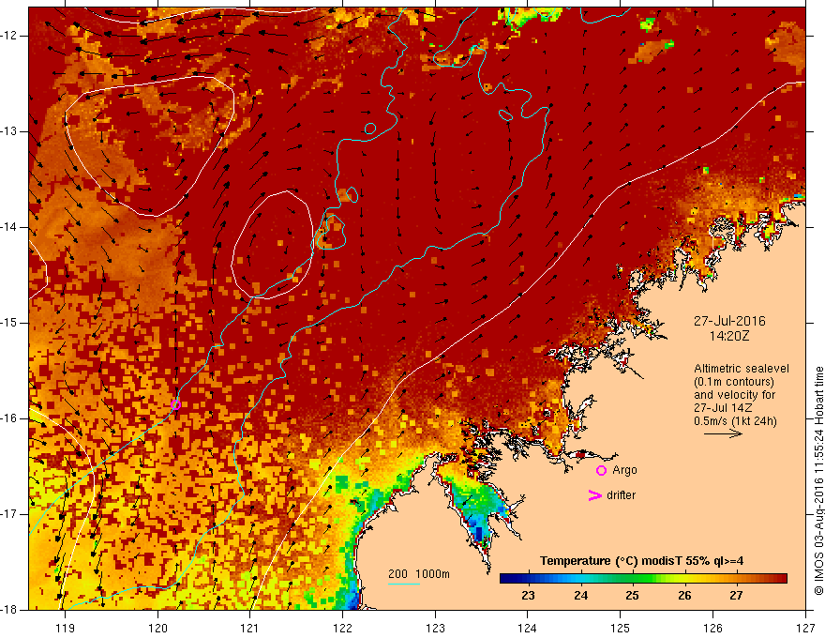
Task: Click the 'Argo' legend label
Action: (624, 470)
